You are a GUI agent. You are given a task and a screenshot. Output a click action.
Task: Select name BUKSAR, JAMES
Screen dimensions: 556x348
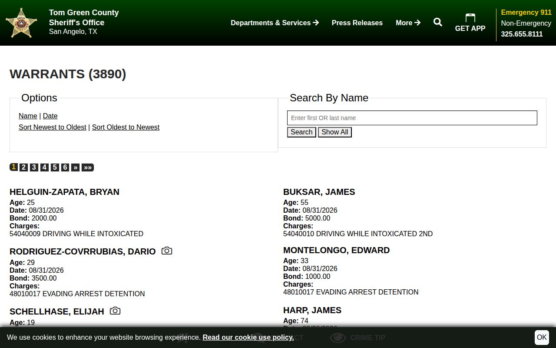click(319, 192)
